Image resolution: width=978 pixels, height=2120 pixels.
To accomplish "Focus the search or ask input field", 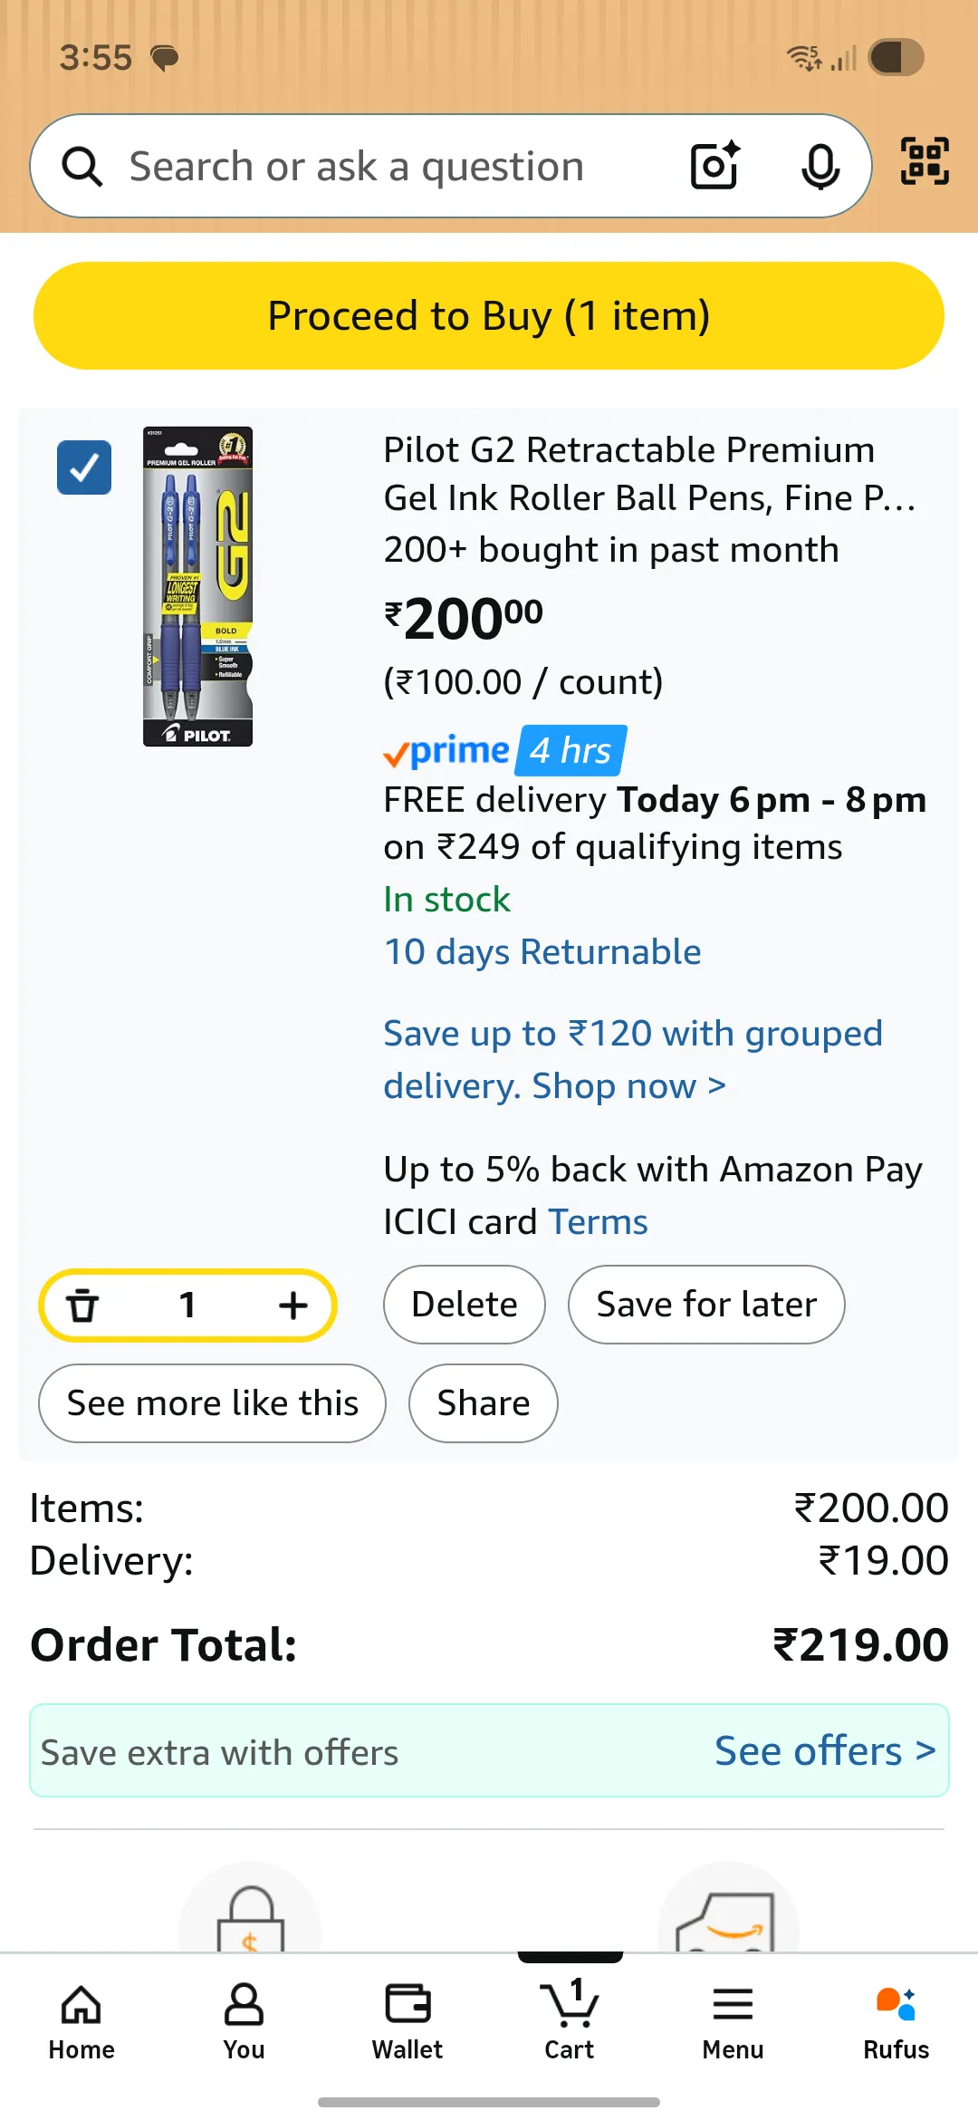I will [380, 167].
